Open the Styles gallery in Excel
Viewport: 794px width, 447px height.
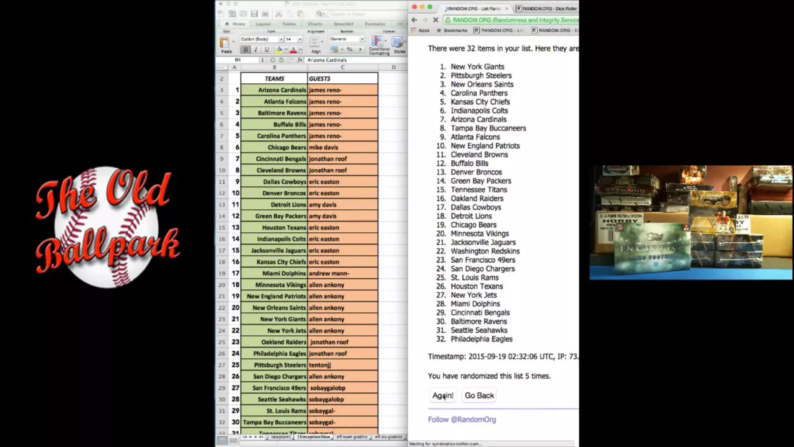398,45
